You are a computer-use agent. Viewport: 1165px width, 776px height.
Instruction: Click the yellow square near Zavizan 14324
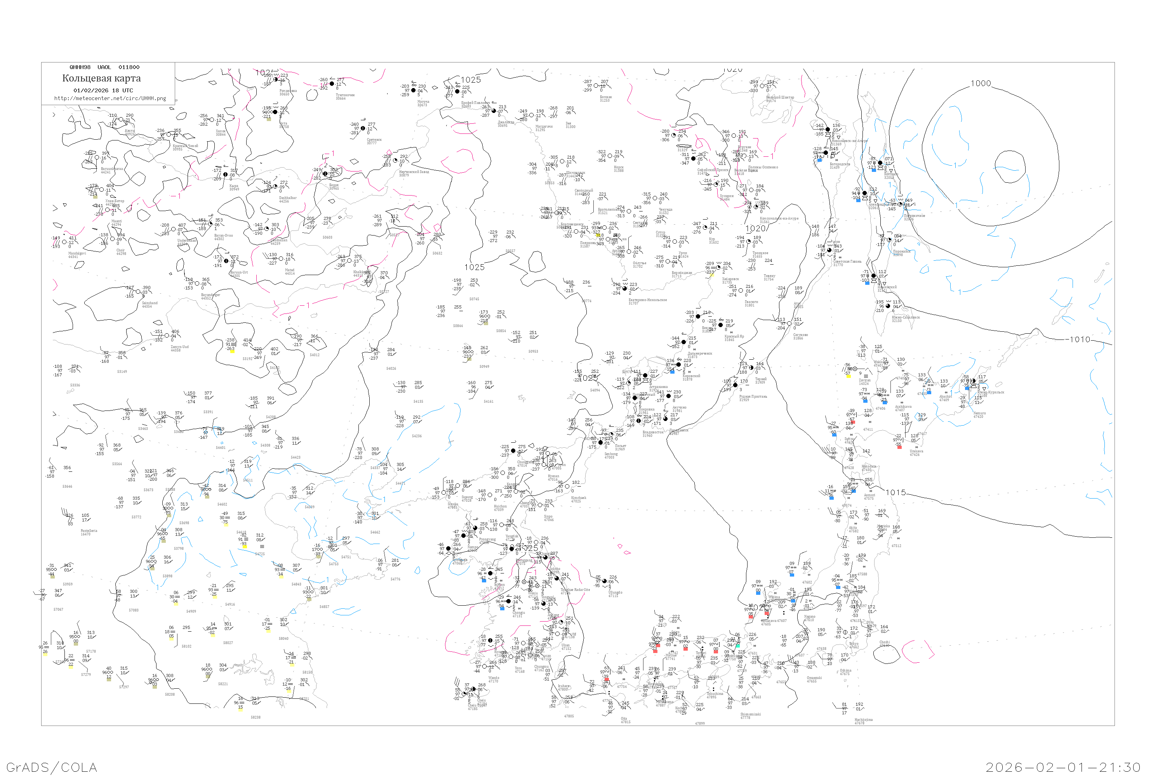click(x=848, y=376)
